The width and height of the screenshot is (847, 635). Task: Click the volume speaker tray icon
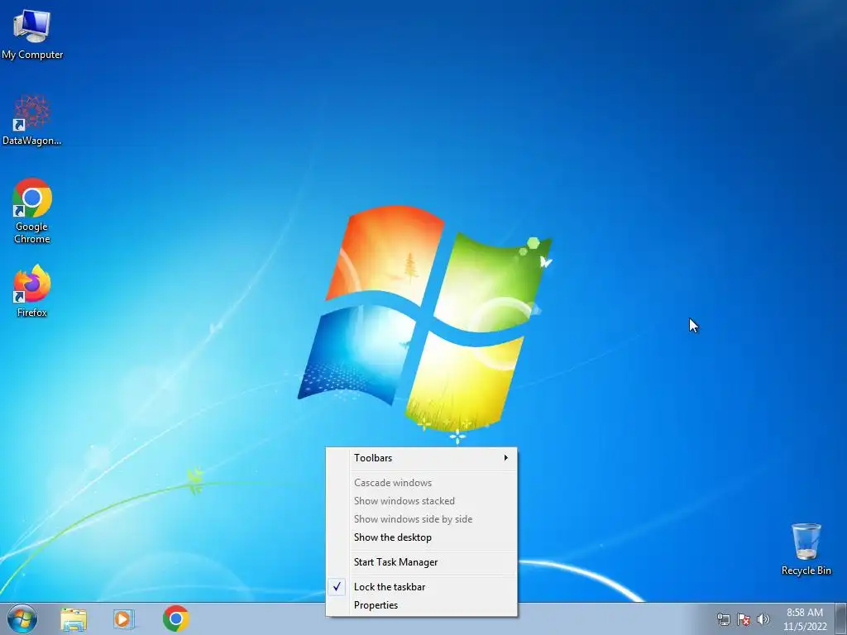click(x=763, y=619)
